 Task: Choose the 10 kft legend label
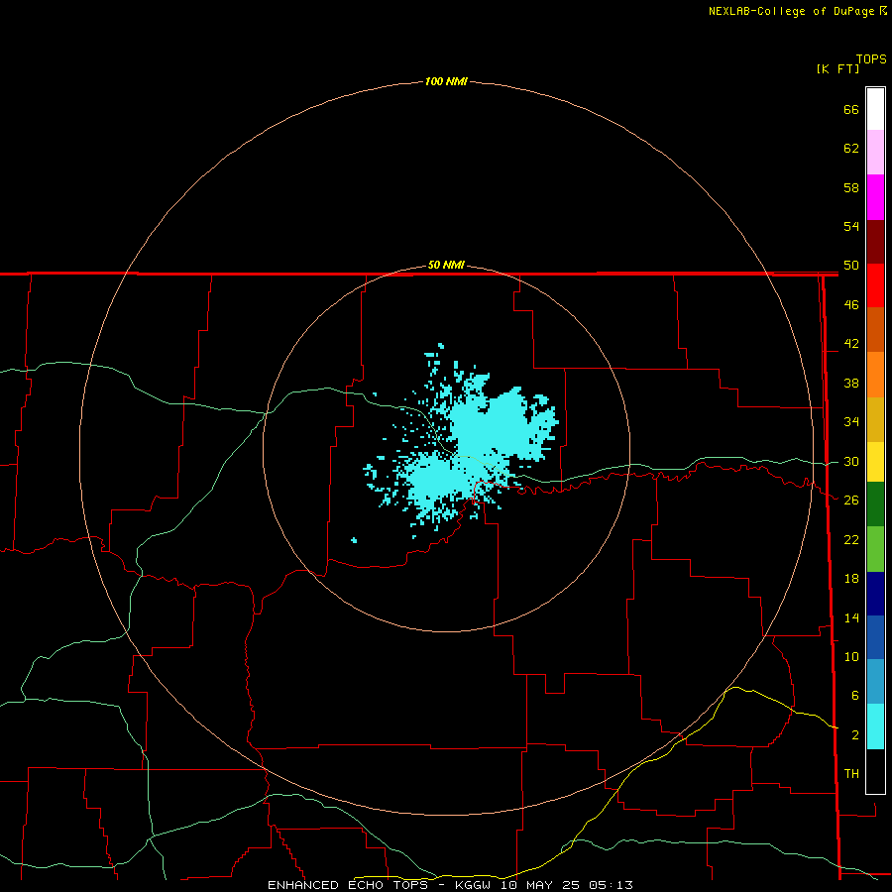click(851, 657)
